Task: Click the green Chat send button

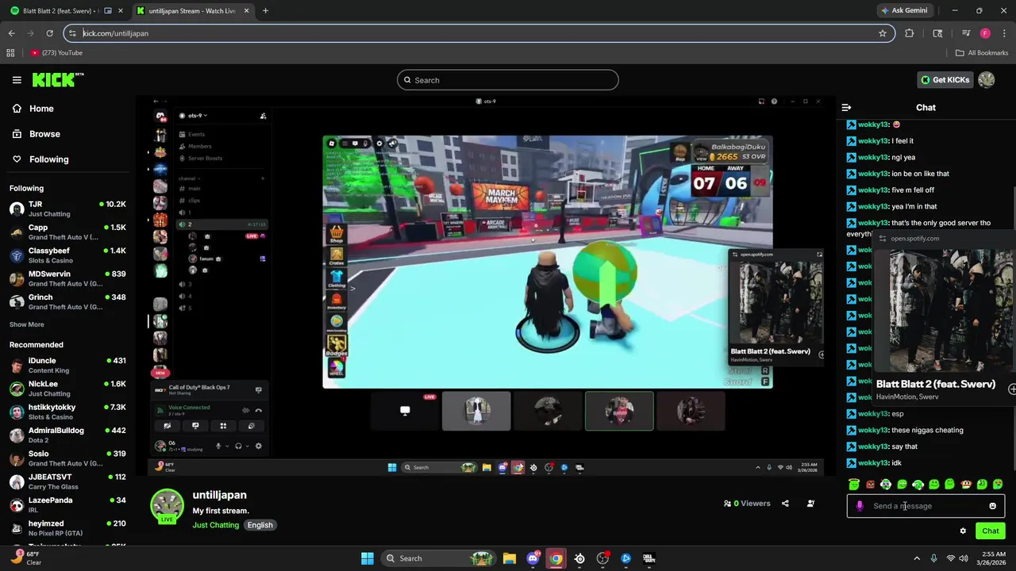Action: coord(991,531)
